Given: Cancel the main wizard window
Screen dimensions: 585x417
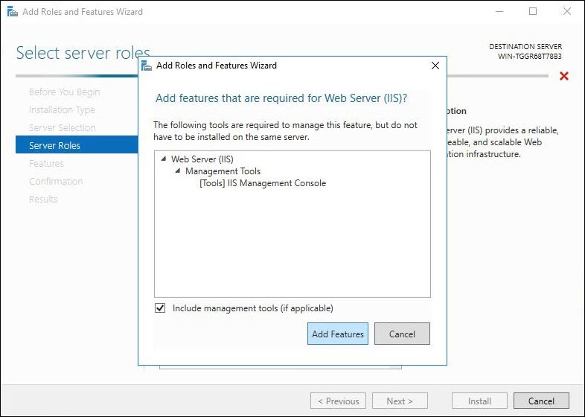Looking at the screenshot, I should click(x=541, y=401).
